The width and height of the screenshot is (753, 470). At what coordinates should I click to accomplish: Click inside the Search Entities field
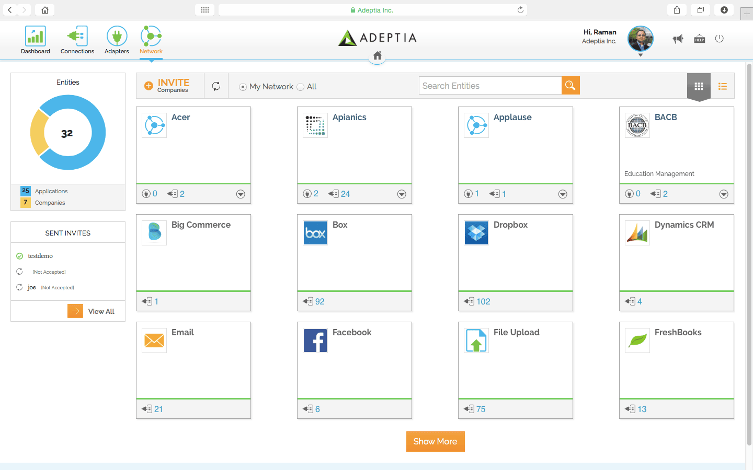489,85
